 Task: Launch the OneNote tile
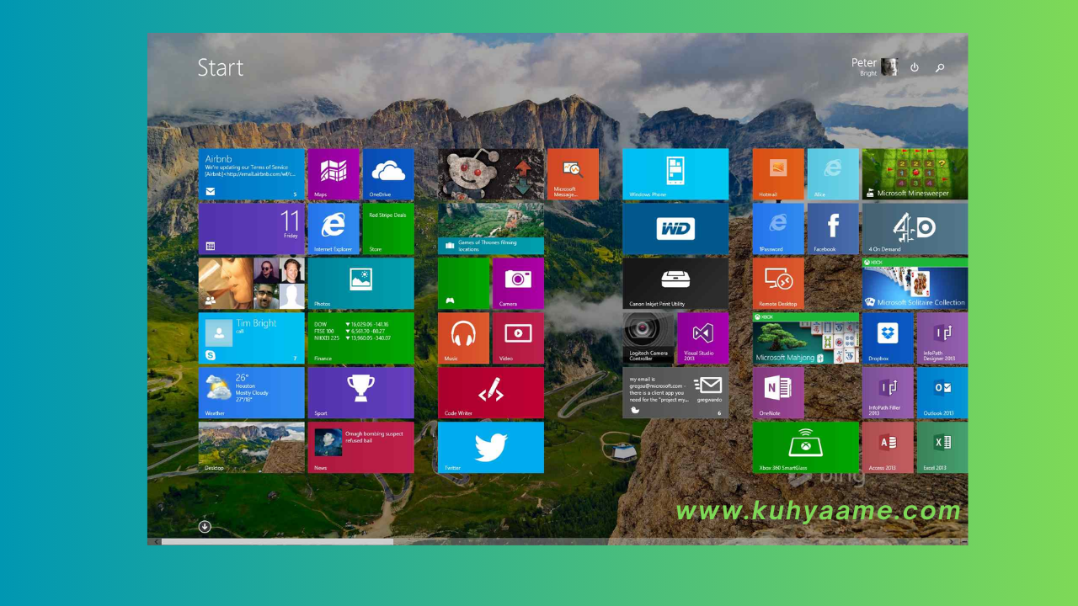[x=778, y=393]
